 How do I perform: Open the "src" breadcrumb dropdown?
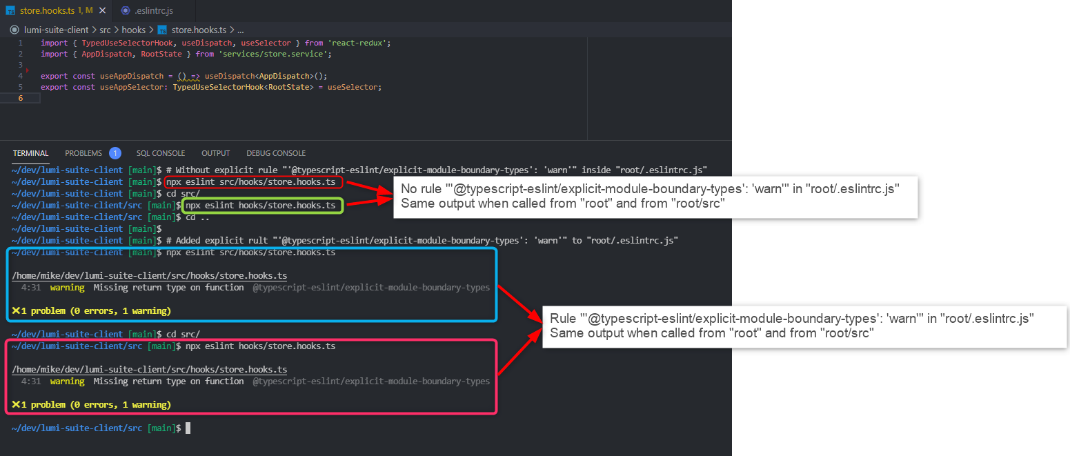[x=105, y=30]
